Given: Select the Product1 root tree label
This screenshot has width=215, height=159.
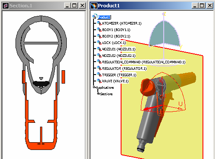Looking at the screenshot, I should tap(104, 17).
